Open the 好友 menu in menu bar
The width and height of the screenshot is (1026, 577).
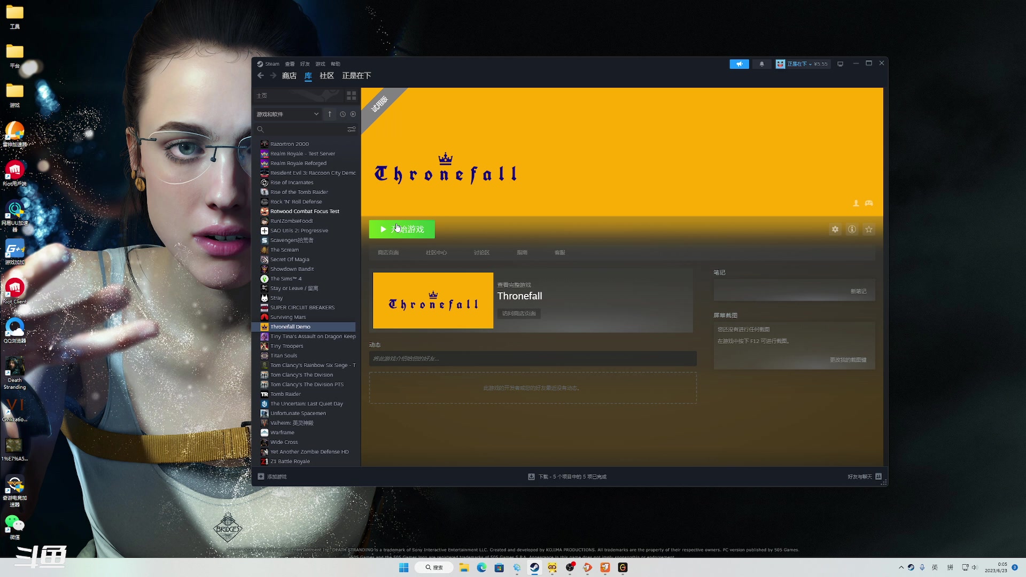[x=305, y=64]
